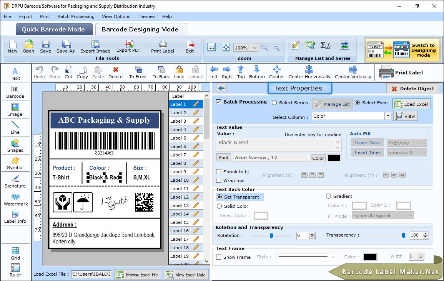
Task: Enable Shrink to fit
Action: tap(219, 172)
